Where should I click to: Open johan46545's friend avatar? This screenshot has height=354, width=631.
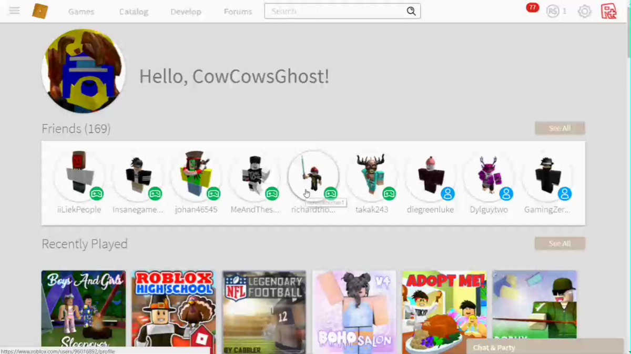[196, 176]
